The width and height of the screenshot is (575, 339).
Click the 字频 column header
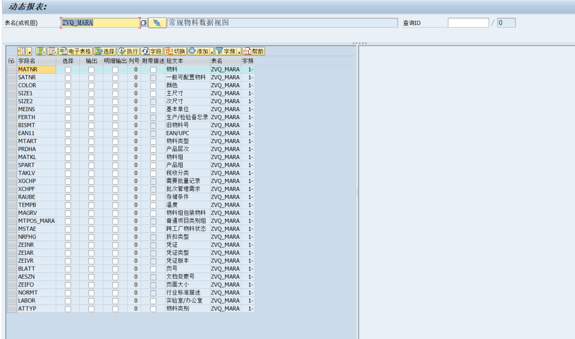[x=248, y=61]
